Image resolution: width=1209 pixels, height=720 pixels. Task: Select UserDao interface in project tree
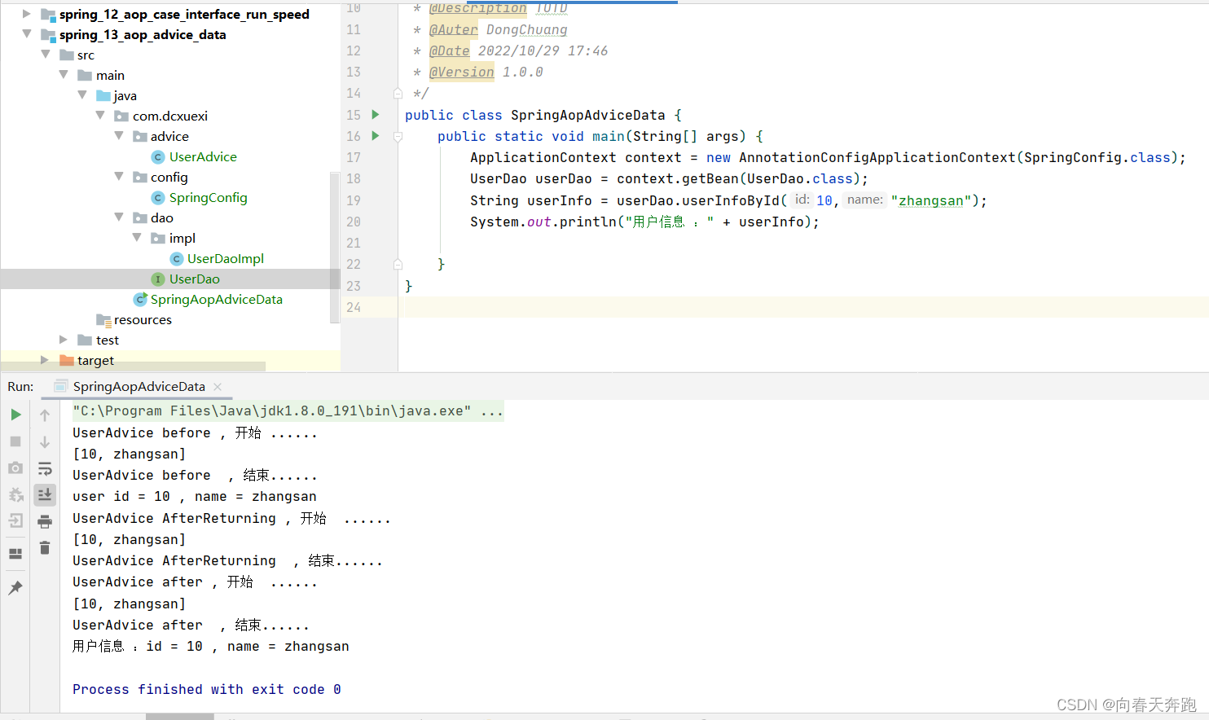[194, 279]
